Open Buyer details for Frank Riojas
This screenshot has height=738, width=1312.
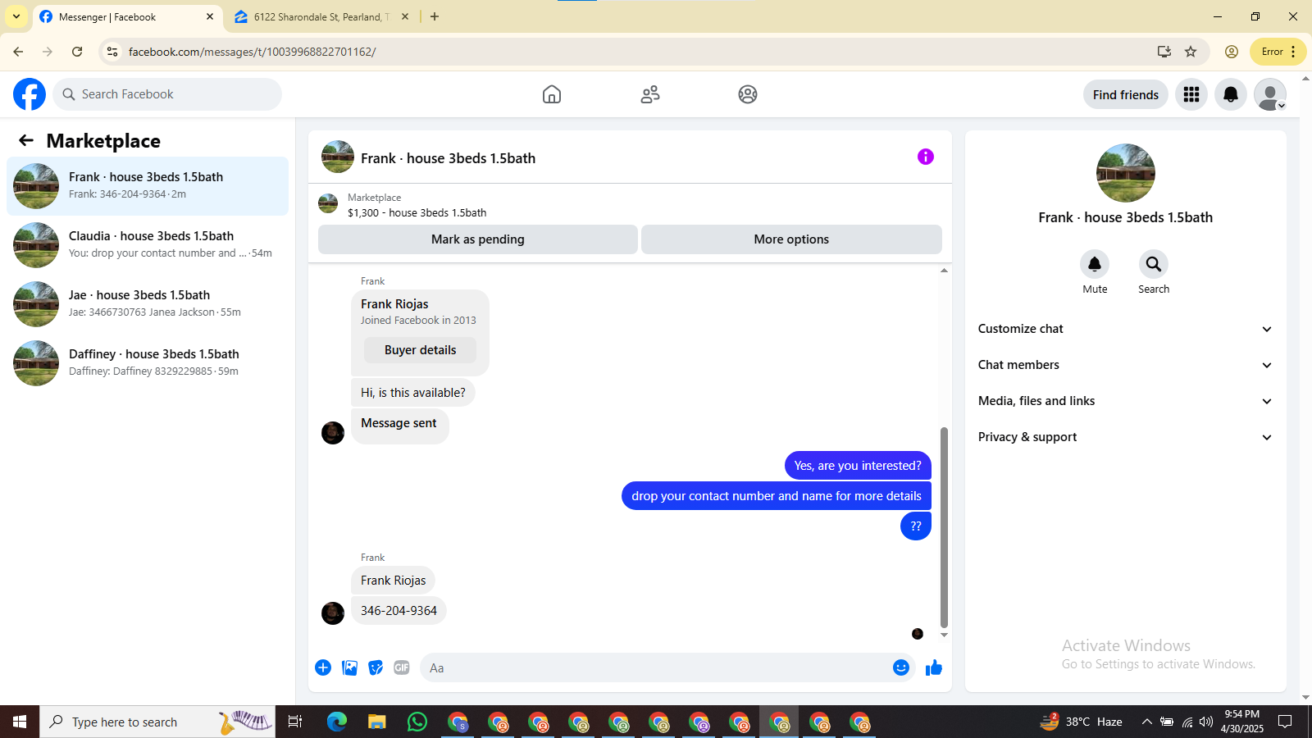[420, 350]
